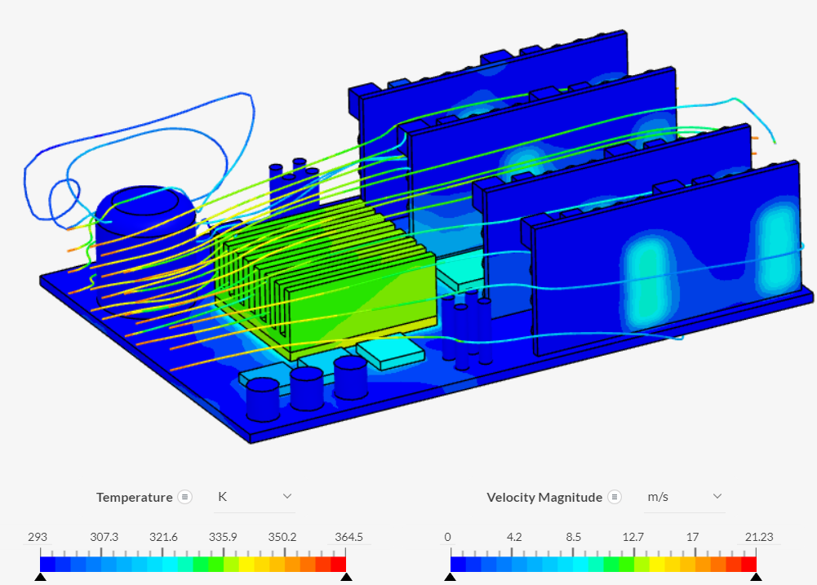Open the velocity unit dropdown showing m/s
Image resolution: width=817 pixels, height=585 pixels.
click(684, 496)
